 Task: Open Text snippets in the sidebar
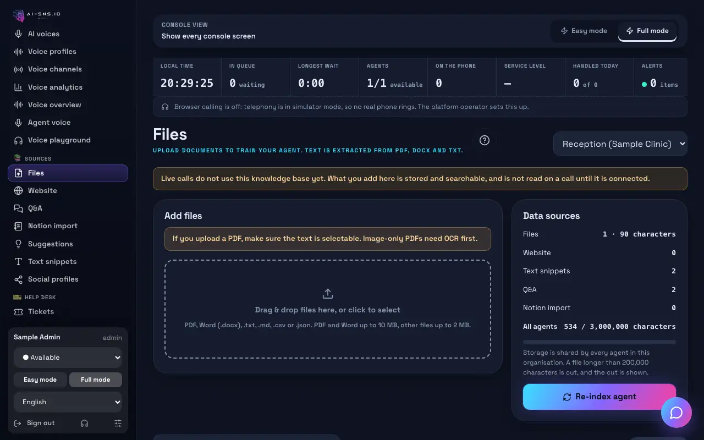point(68,261)
